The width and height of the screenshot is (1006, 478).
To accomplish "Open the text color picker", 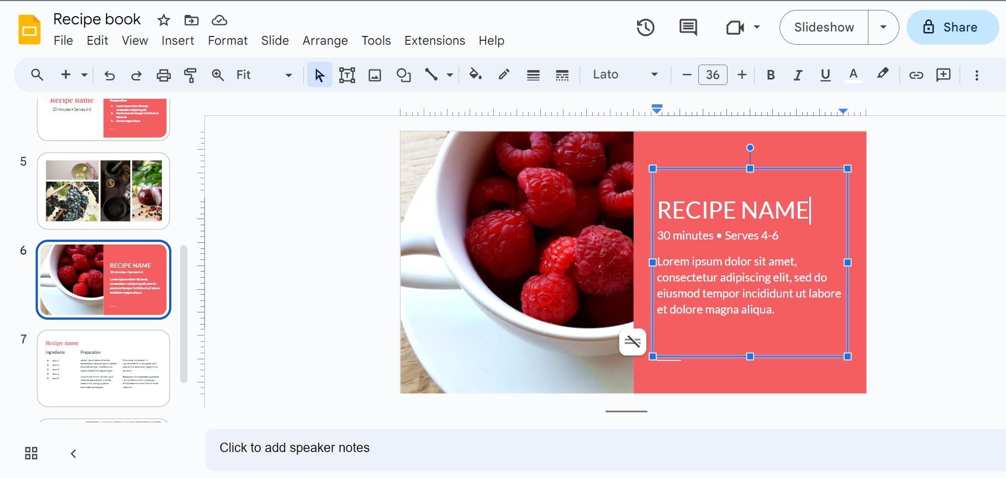I will tap(853, 75).
